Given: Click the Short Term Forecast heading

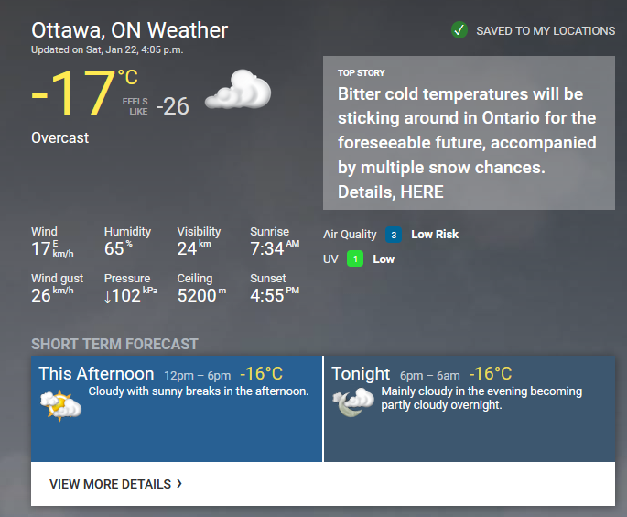Looking at the screenshot, I should coord(114,344).
